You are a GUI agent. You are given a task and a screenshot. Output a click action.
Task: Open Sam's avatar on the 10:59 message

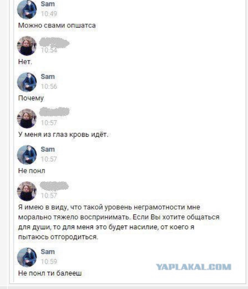27,257
